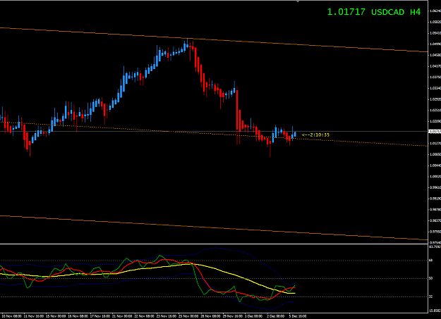Click the 23 Nov 16:00 time axis label

tap(167, 316)
